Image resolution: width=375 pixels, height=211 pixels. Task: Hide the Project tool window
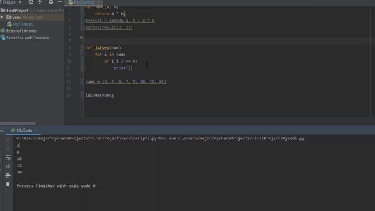[x=60, y=2]
